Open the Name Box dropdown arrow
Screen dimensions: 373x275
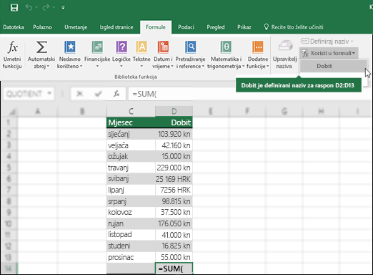(49, 93)
